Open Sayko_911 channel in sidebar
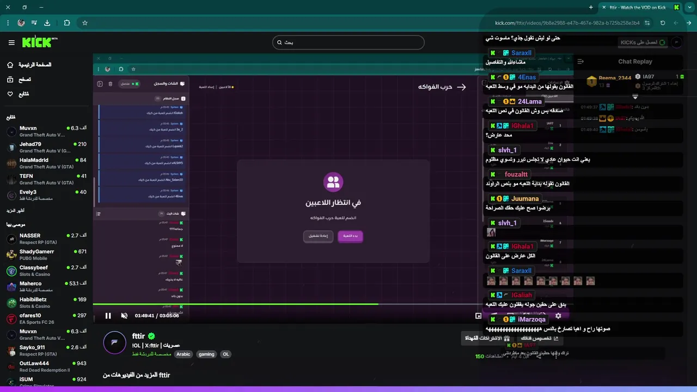This screenshot has width=697, height=392. click(x=47, y=350)
